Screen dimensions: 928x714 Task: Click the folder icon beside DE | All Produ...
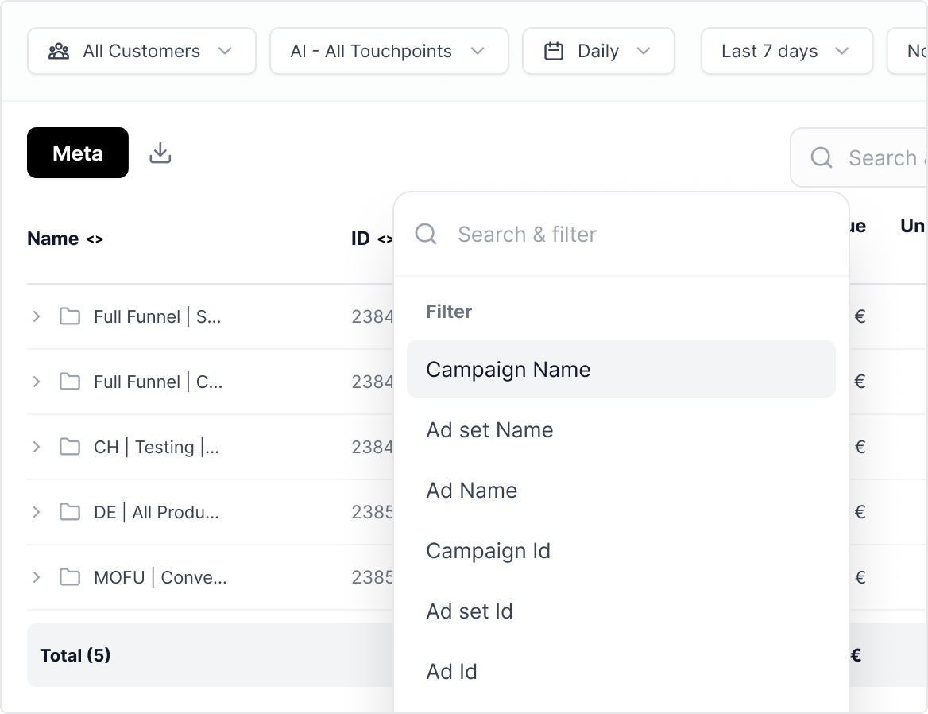[70, 512]
